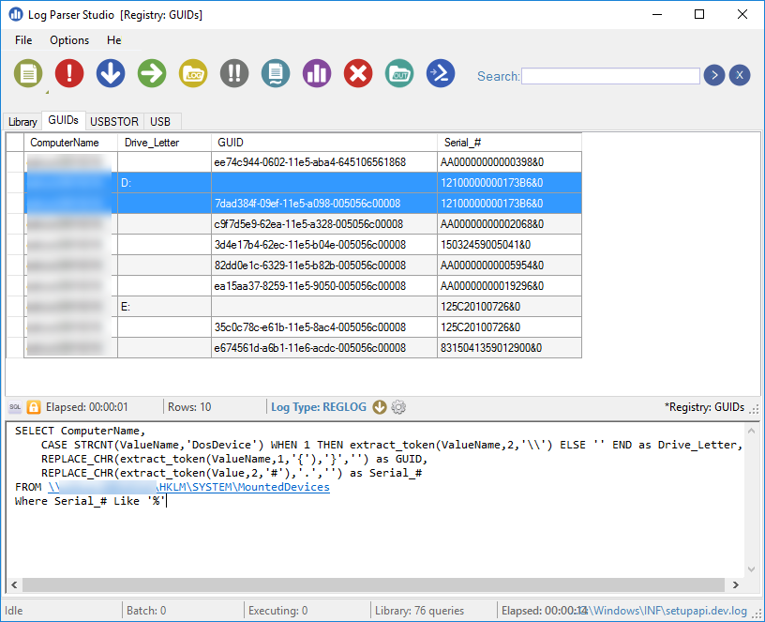Click inside the Search text field
The height and width of the screenshot is (622, 765).
610,76
